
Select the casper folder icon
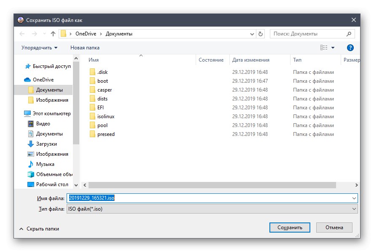tap(92, 89)
